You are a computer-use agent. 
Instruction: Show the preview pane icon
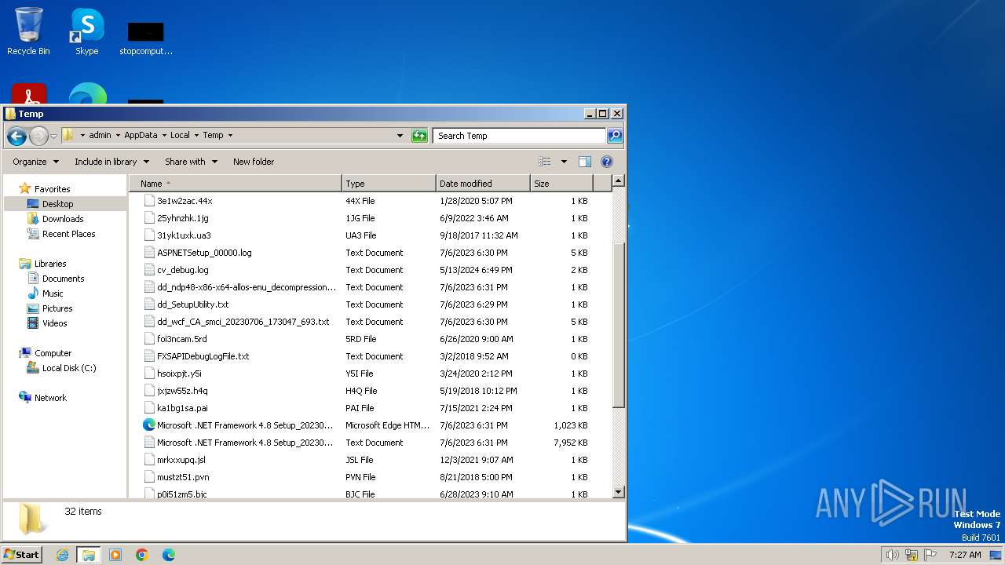(x=585, y=162)
